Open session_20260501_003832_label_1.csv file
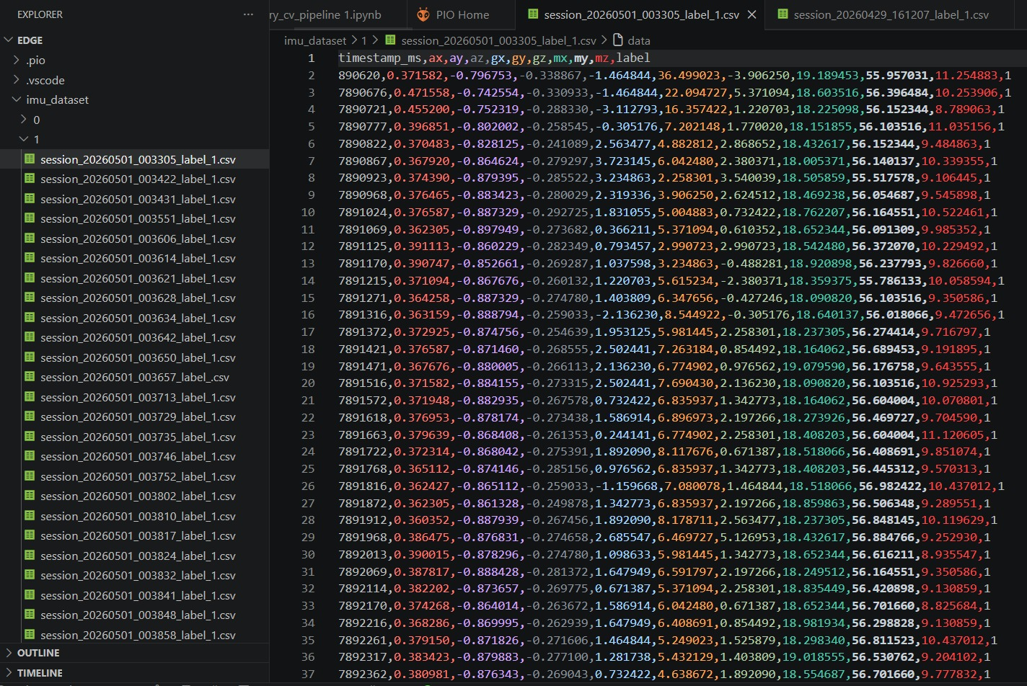This screenshot has height=686, width=1027. click(134, 576)
